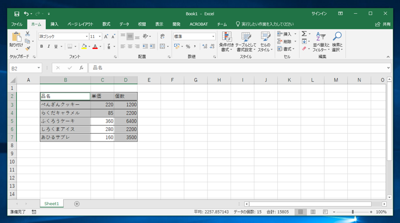
Task: Apply comma style number format
Action: 195,46
